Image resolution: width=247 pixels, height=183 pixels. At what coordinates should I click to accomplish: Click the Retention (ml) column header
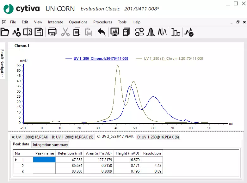tap(70, 153)
